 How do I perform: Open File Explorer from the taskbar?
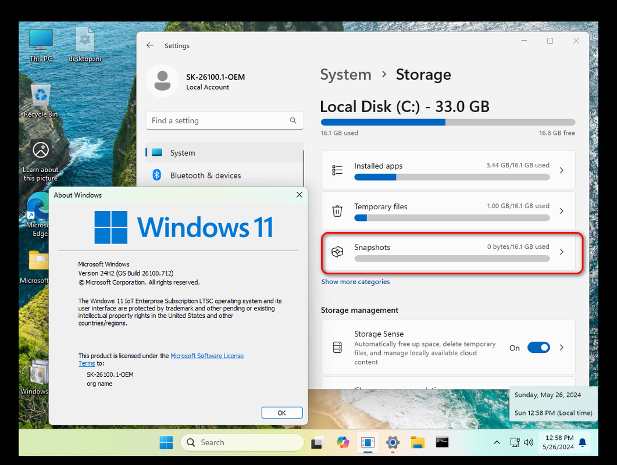(x=418, y=442)
